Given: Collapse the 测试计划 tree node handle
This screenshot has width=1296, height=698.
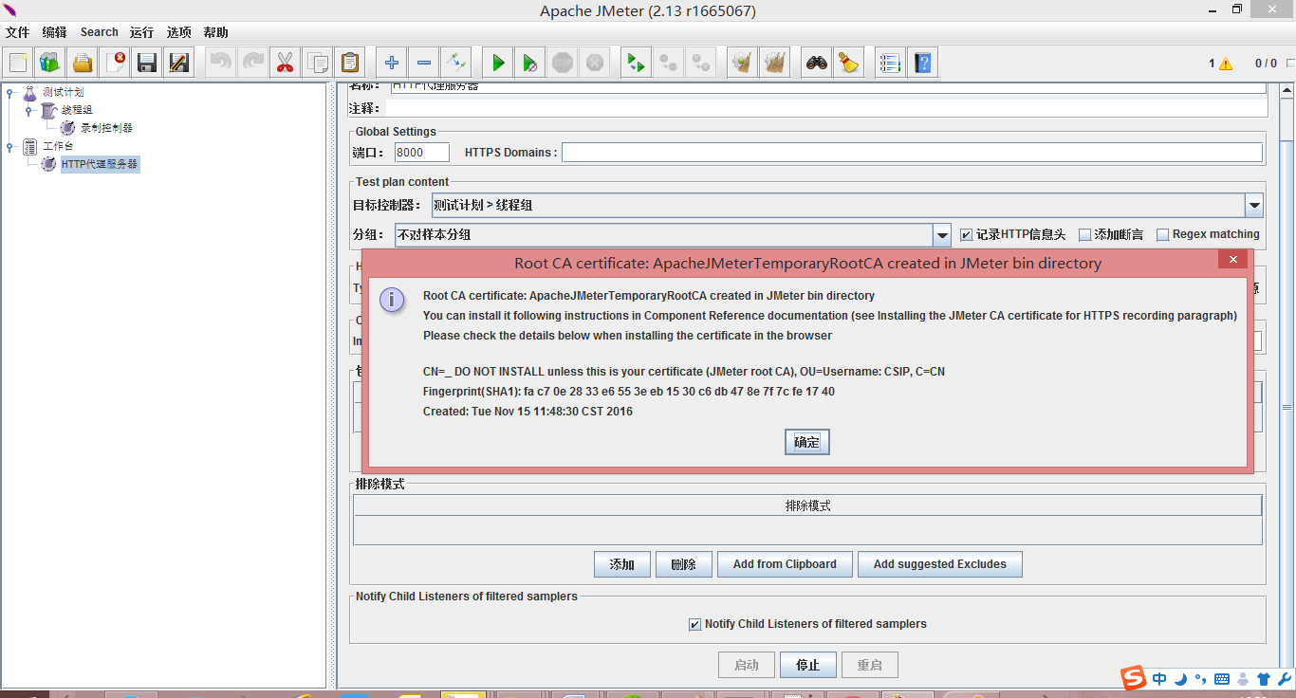Looking at the screenshot, I should (9, 92).
